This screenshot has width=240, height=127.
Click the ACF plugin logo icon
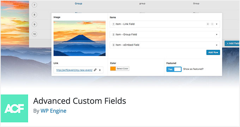coord(14,108)
